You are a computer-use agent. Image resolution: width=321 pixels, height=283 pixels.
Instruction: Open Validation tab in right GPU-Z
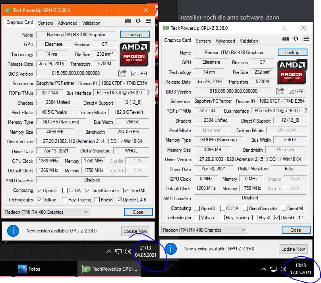coord(249,41)
